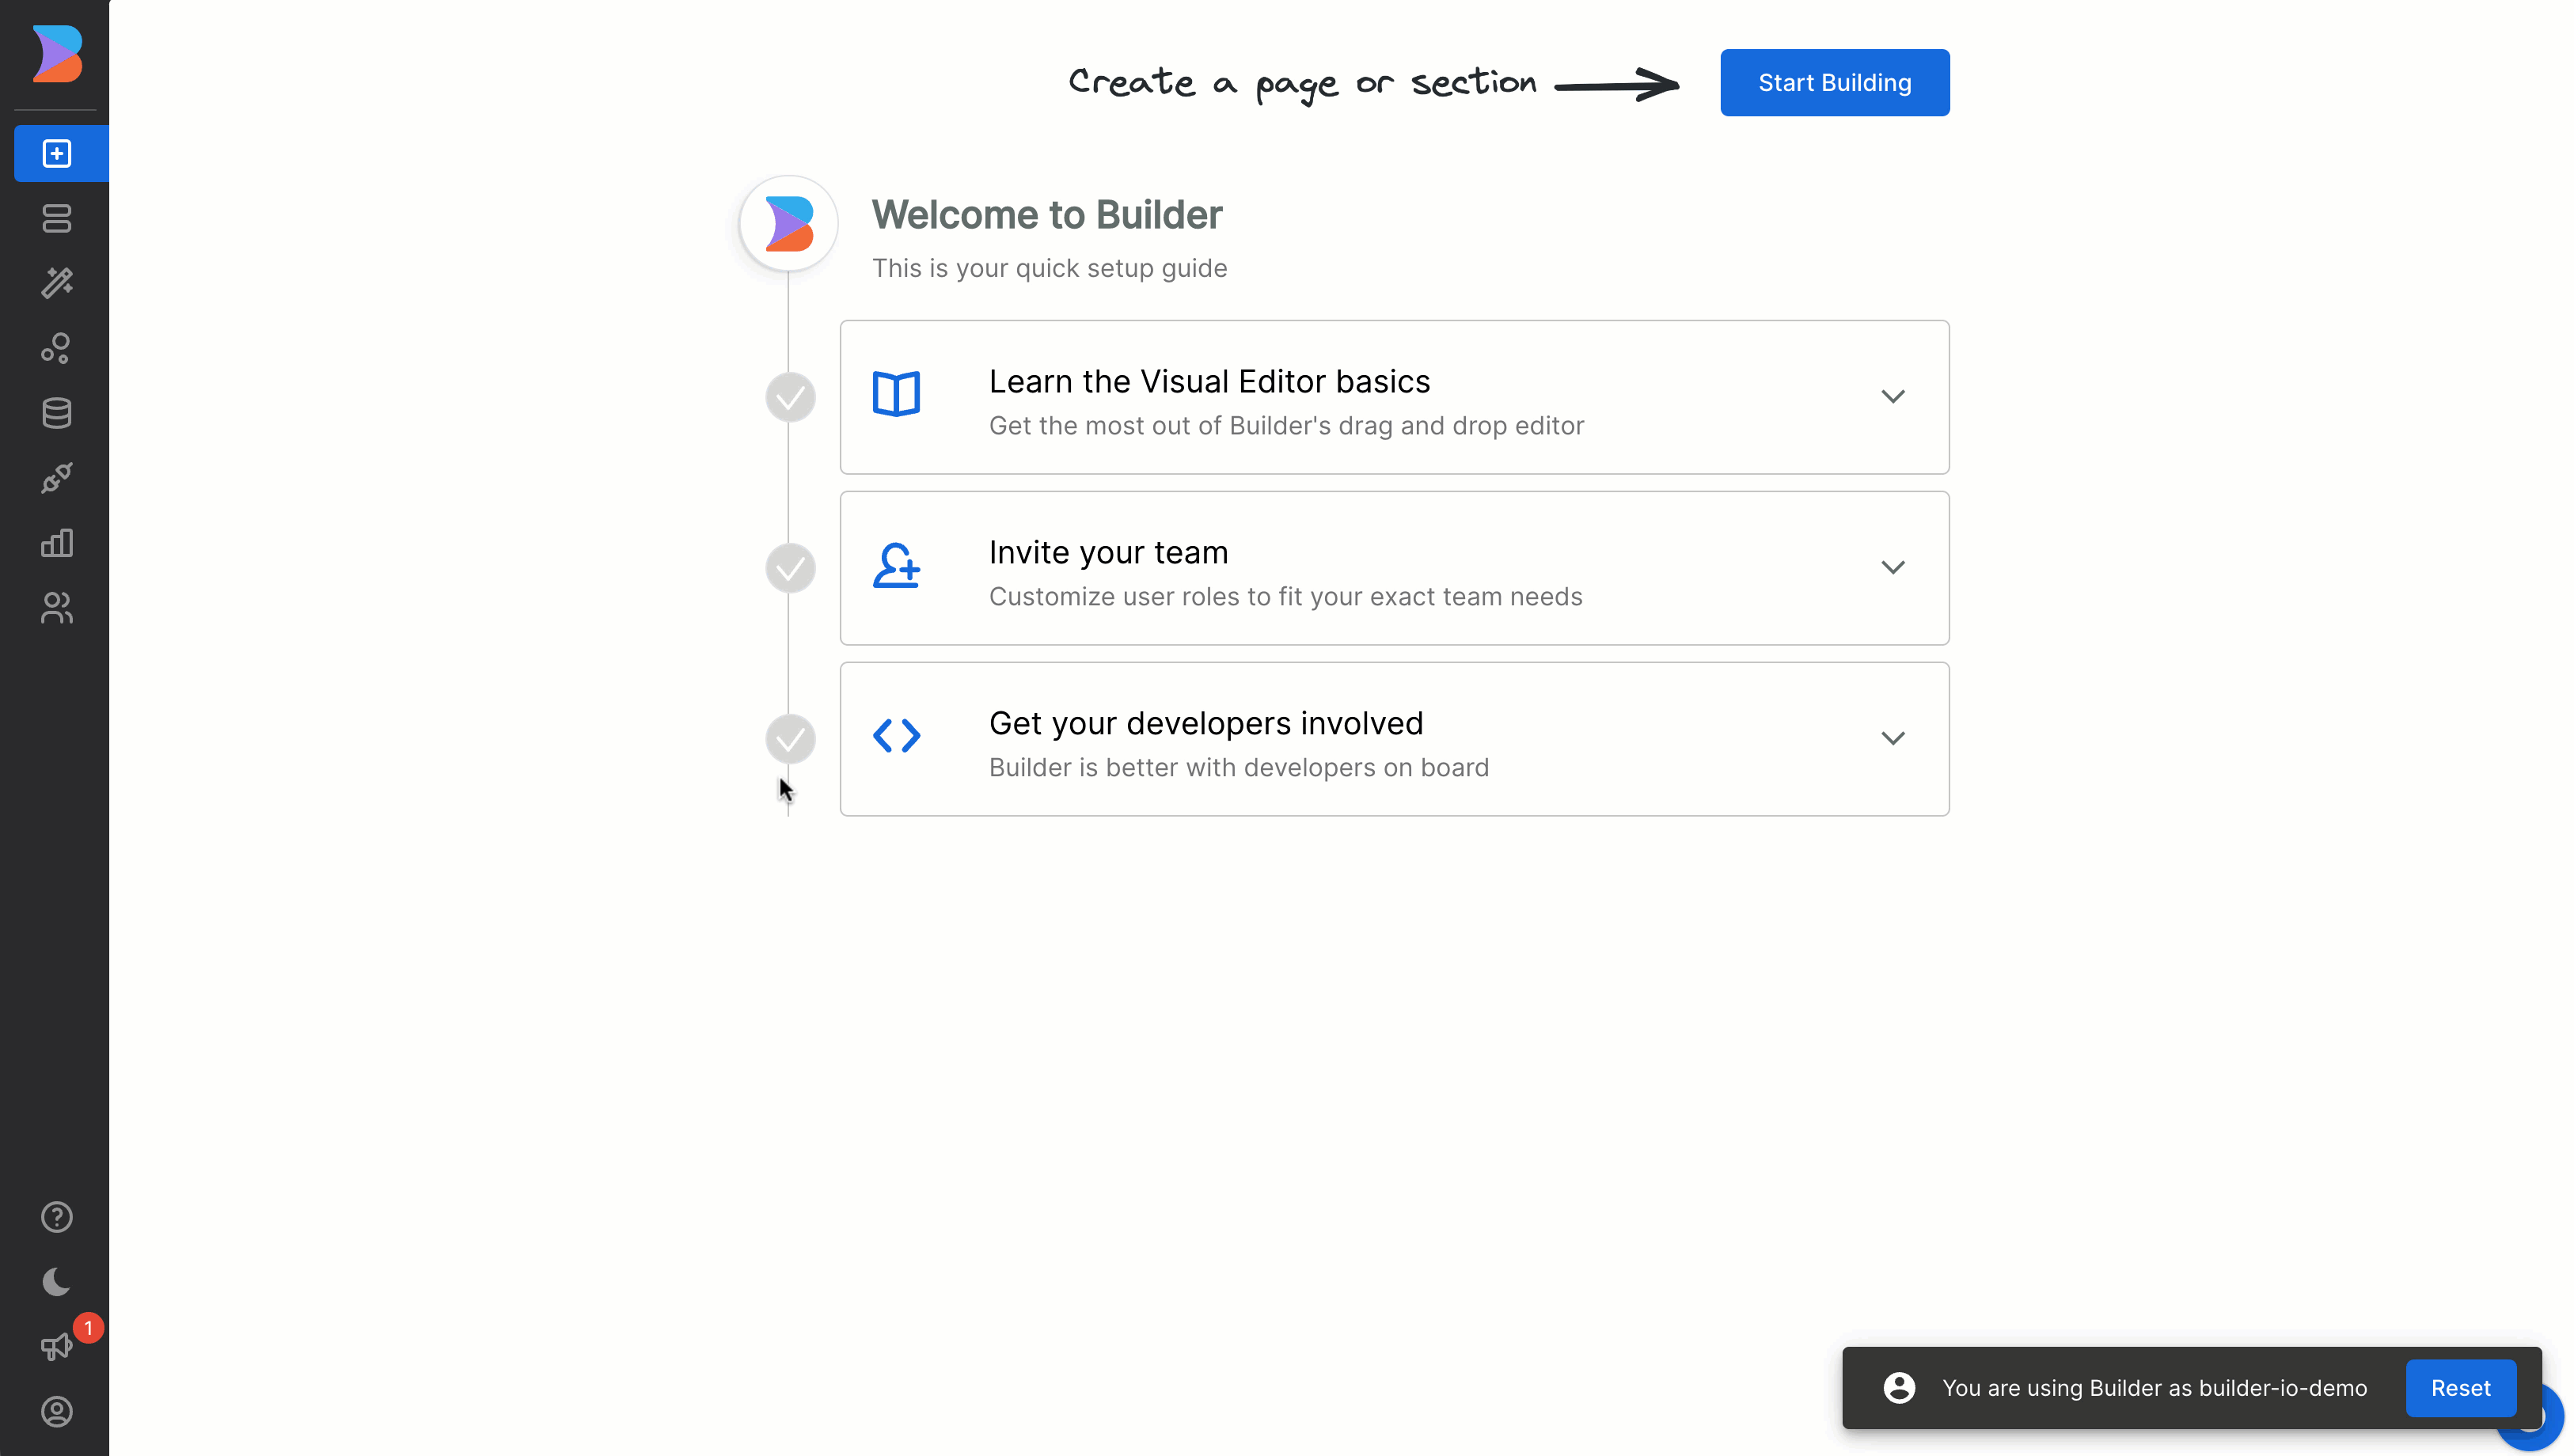Click the open book icon
Screen dimensions: 2574x1456
(896, 394)
